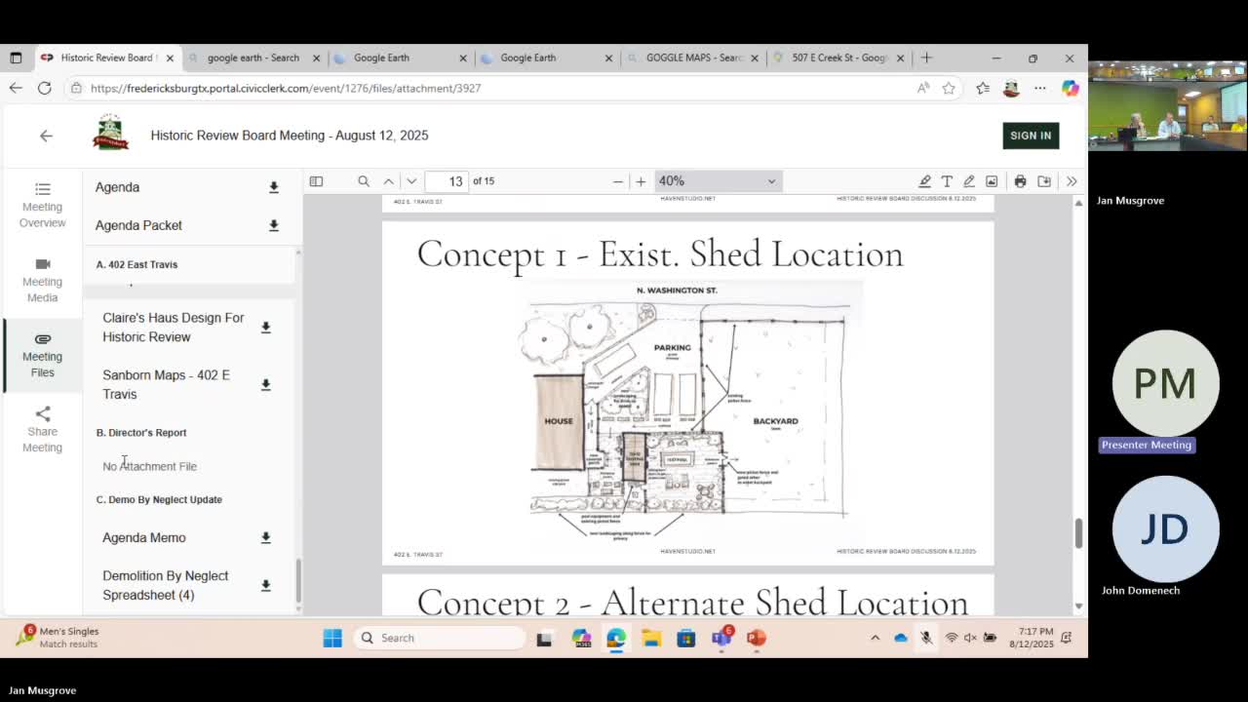Select the highlight annotation tool
Viewport: 1248px width, 702px height.
point(924,181)
